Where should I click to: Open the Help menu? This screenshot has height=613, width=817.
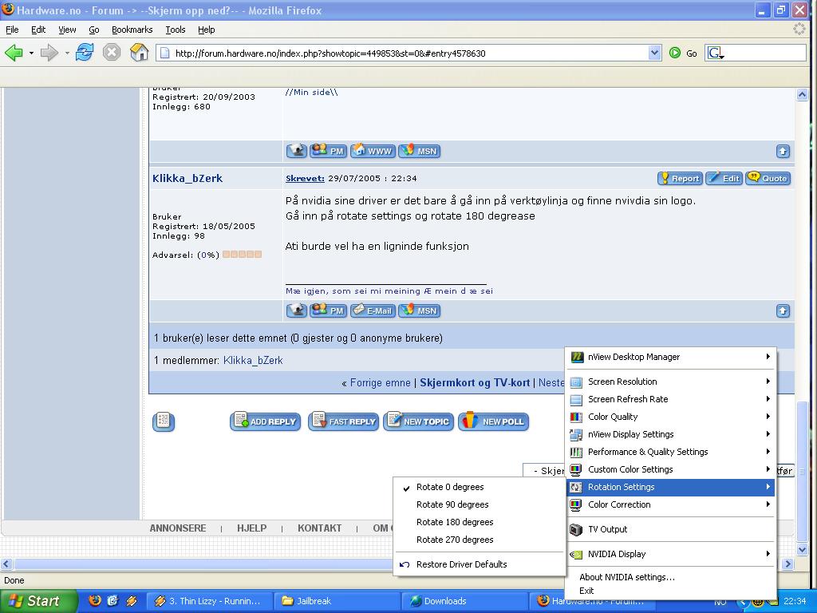pyautogui.click(x=207, y=30)
